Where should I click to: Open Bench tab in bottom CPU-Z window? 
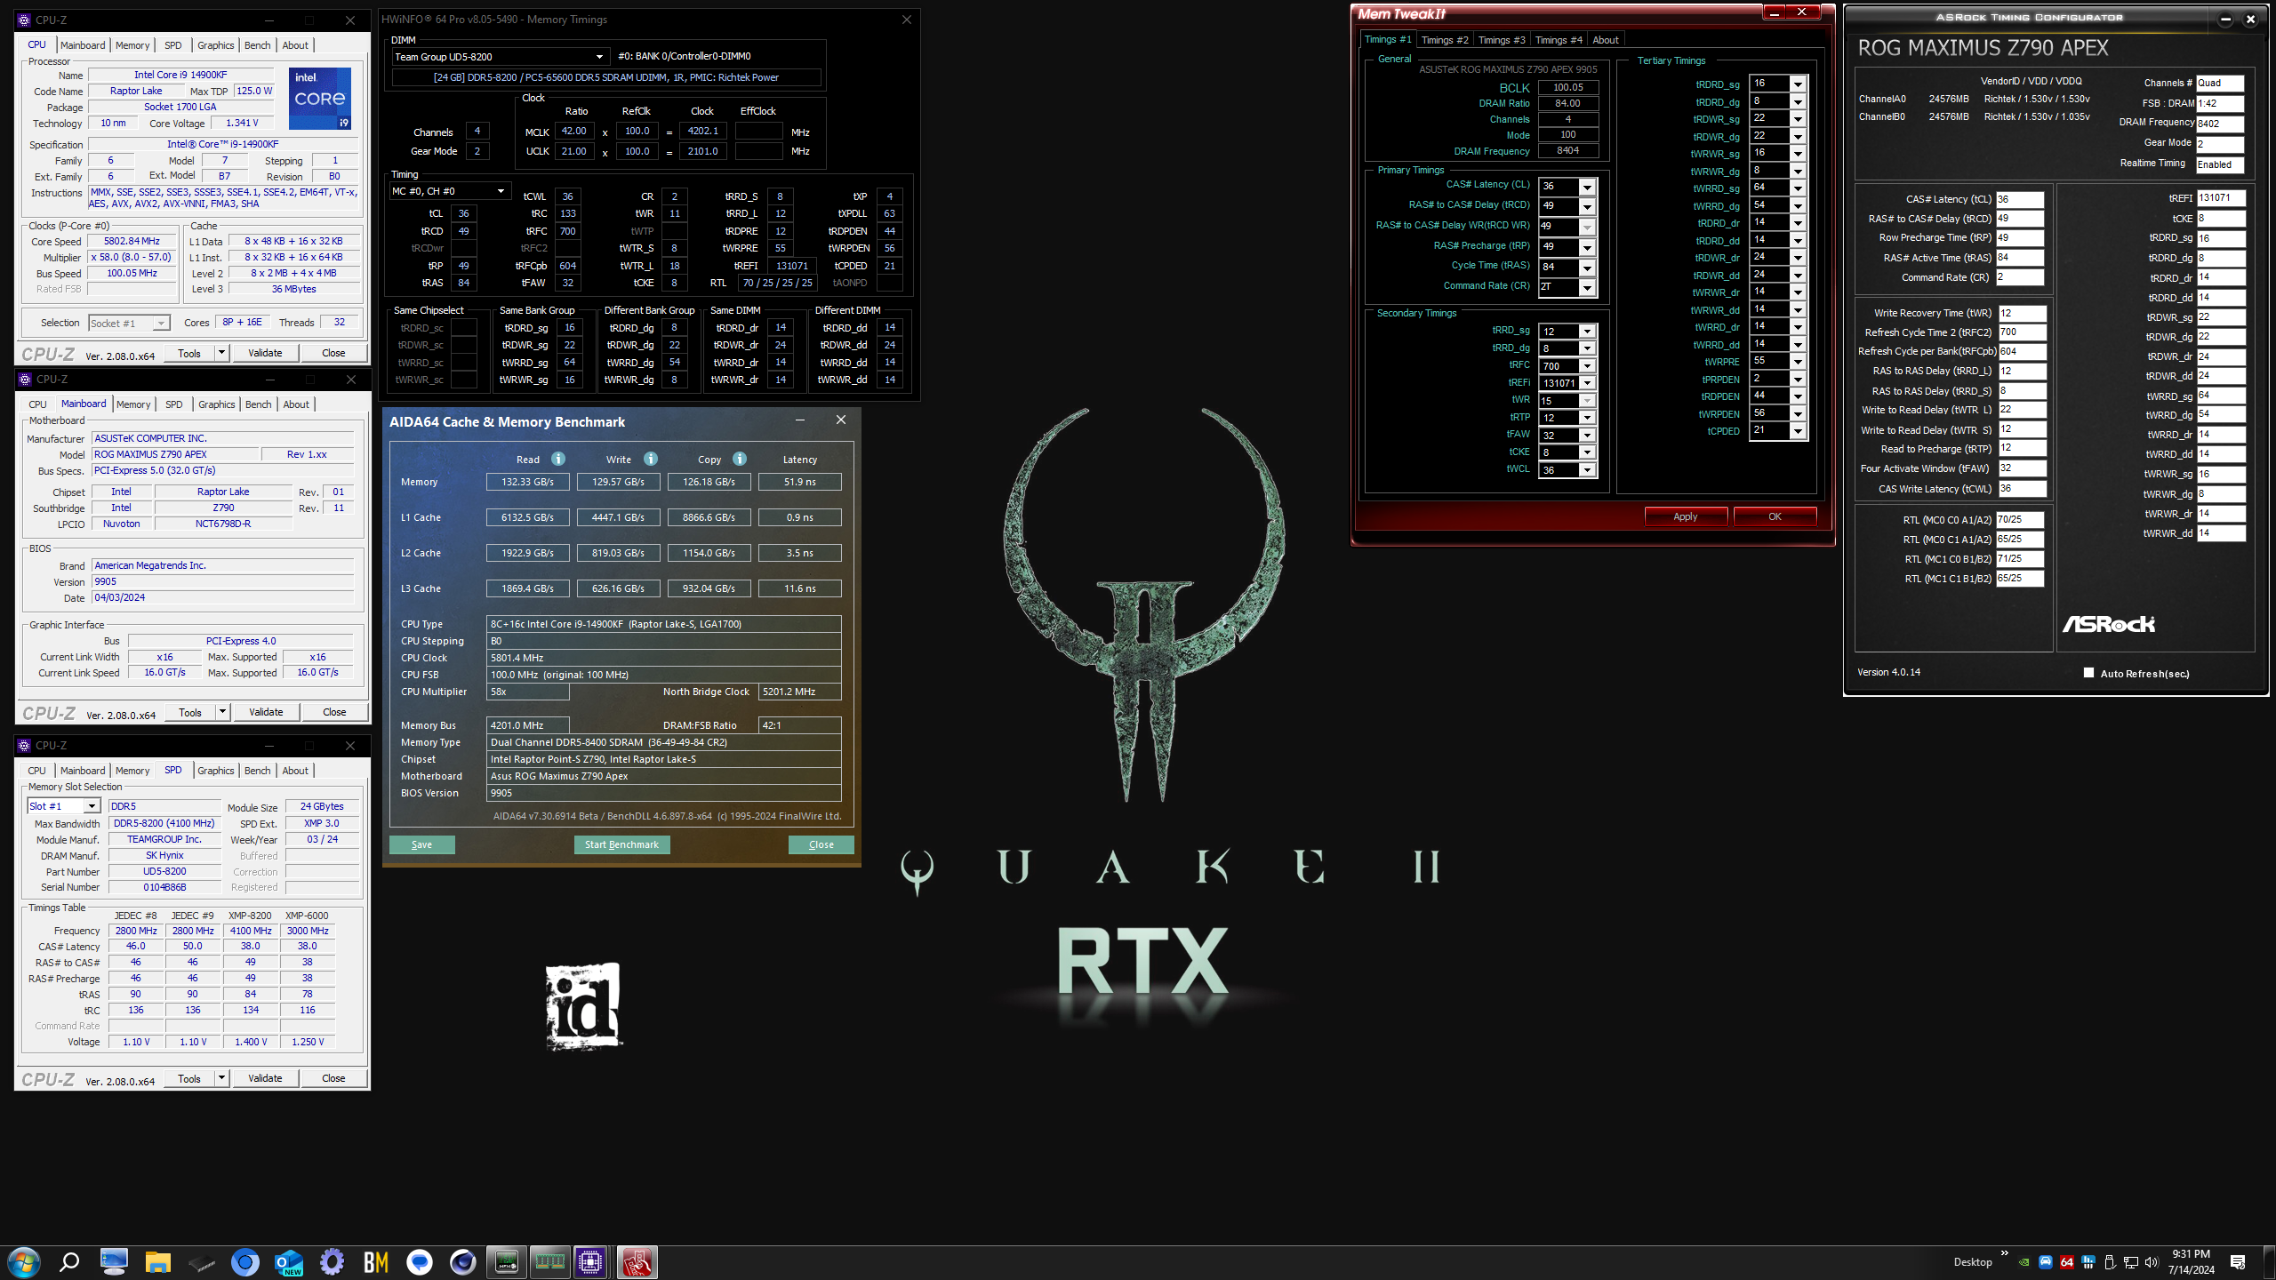point(257,771)
